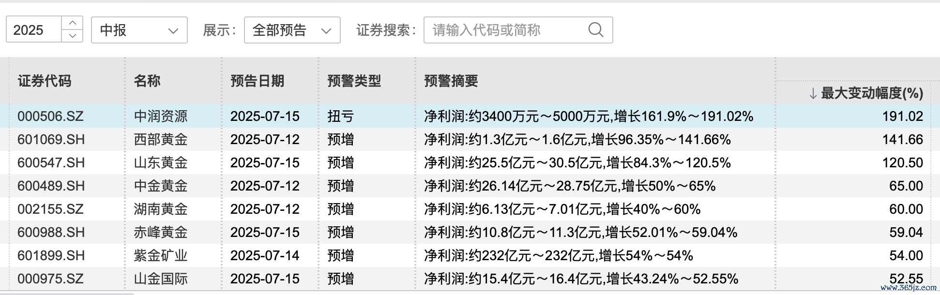Click the 名称 column header
This screenshot has height=295, width=940.
point(147,81)
